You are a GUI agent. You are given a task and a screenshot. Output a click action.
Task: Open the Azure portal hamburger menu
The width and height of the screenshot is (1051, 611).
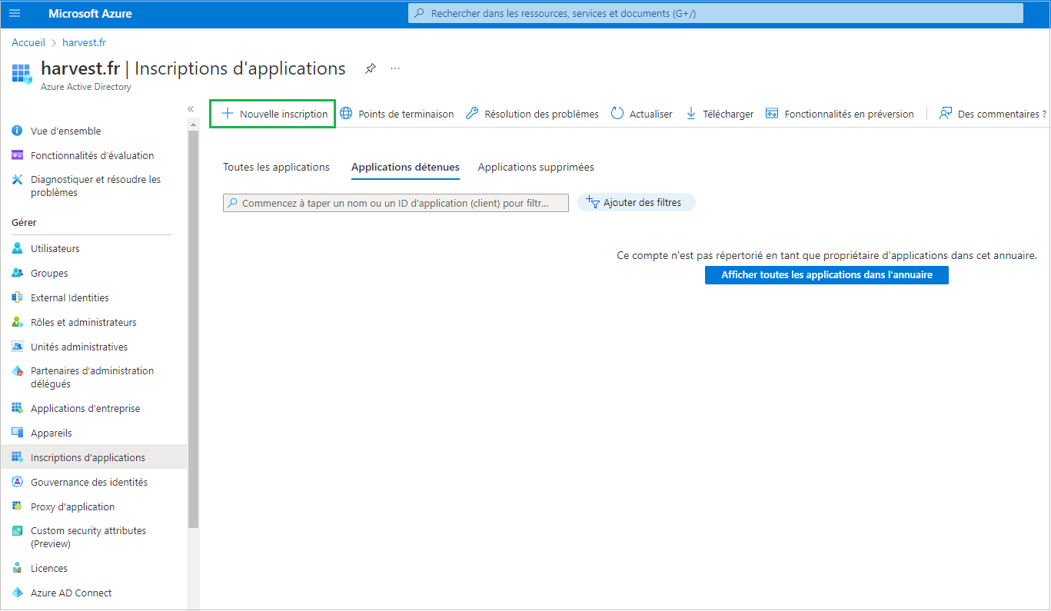click(x=15, y=14)
